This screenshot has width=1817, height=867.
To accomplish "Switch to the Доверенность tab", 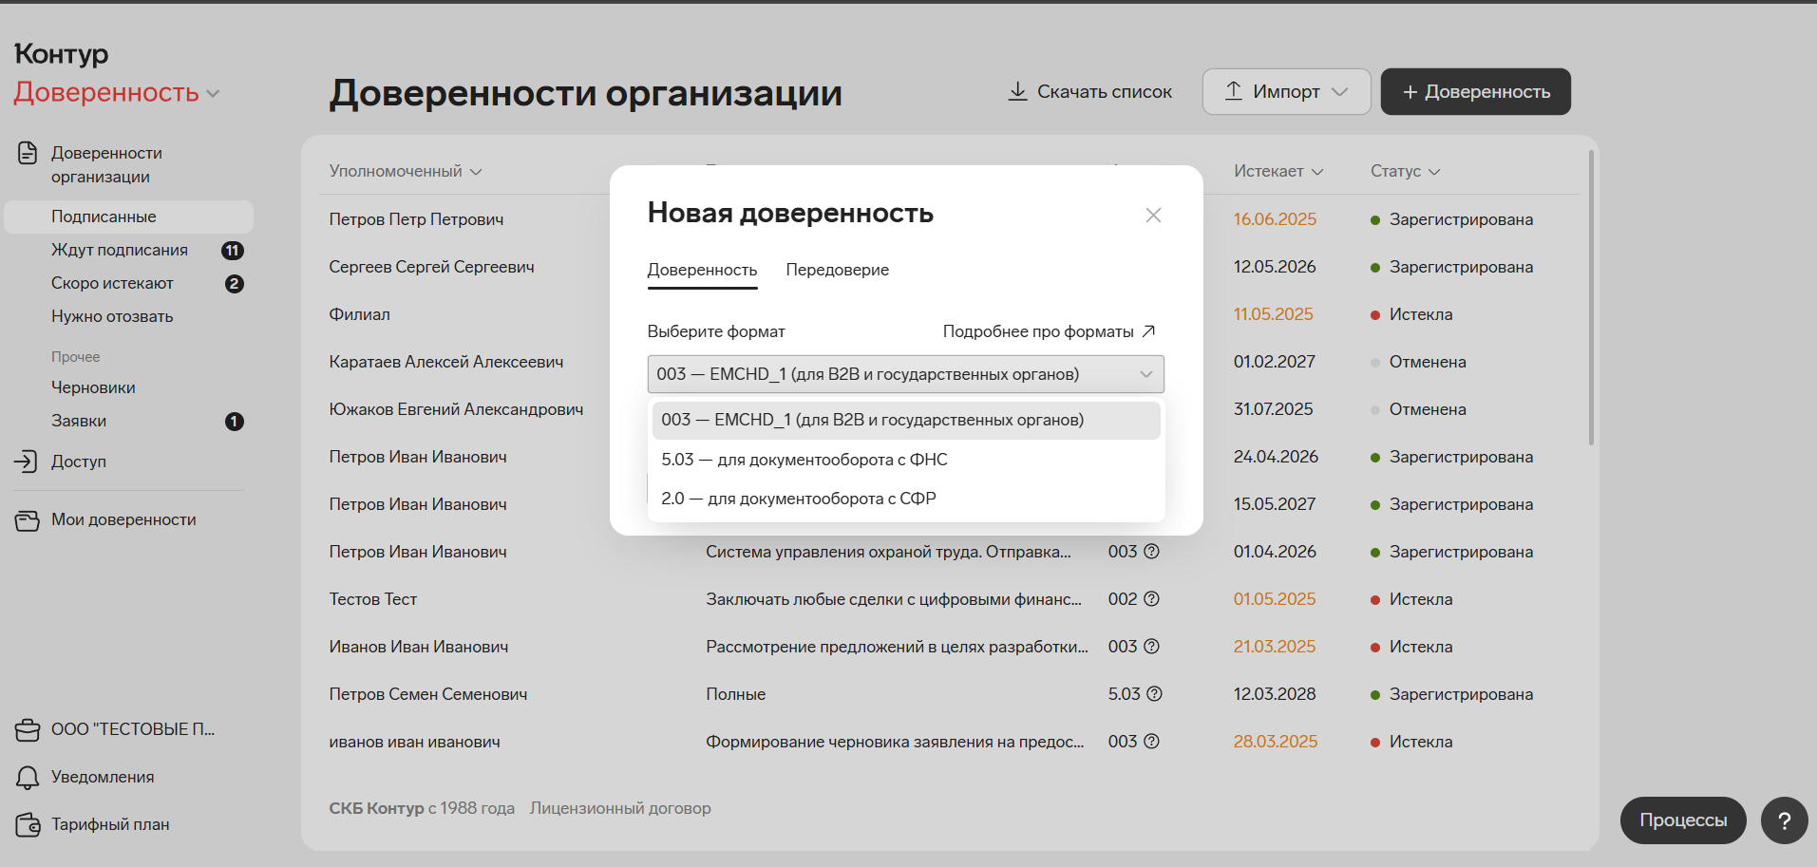I will pyautogui.click(x=702, y=270).
